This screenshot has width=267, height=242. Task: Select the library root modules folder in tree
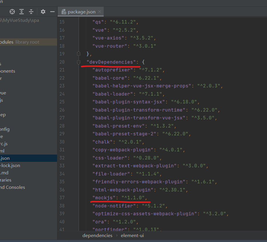[x=29, y=42]
